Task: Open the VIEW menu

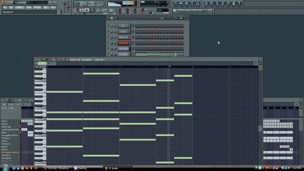Action: tap(29, 8)
